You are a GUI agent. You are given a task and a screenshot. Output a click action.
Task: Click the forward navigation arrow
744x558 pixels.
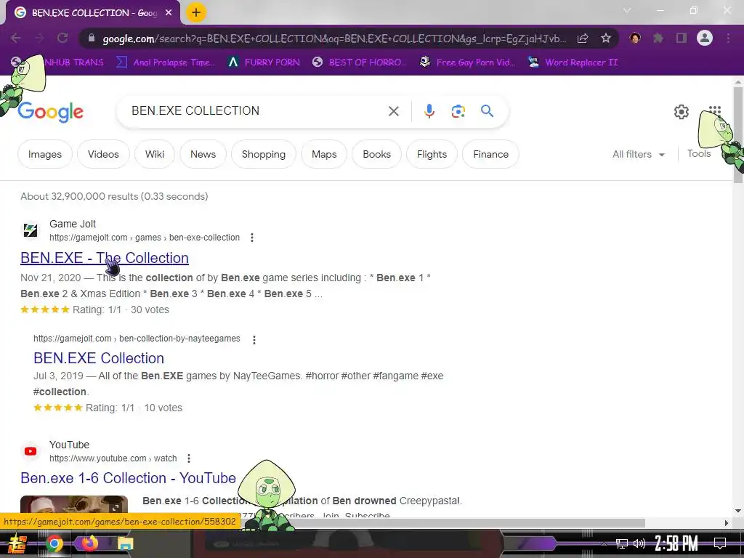pyautogui.click(x=39, y=39)
